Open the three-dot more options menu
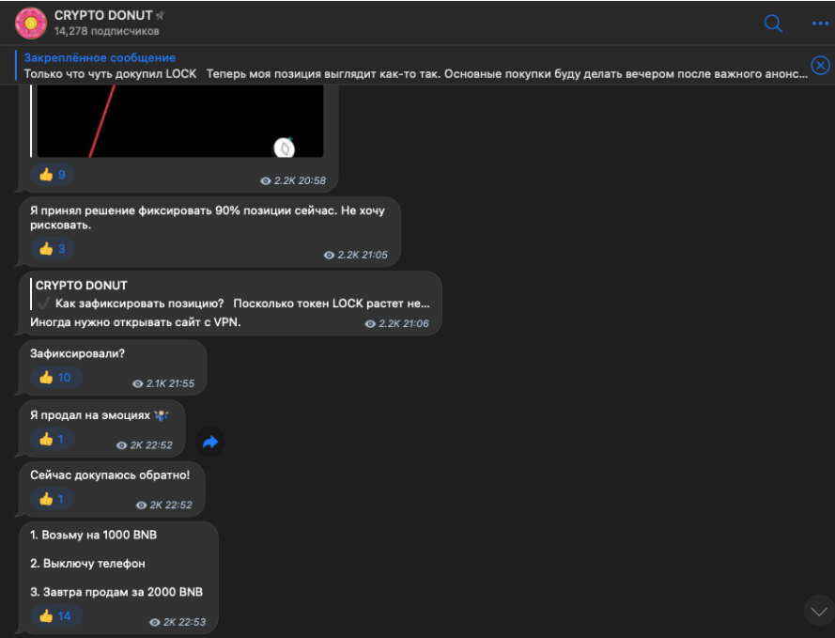This screenshot has width=835, height=638. pos(820,23)
